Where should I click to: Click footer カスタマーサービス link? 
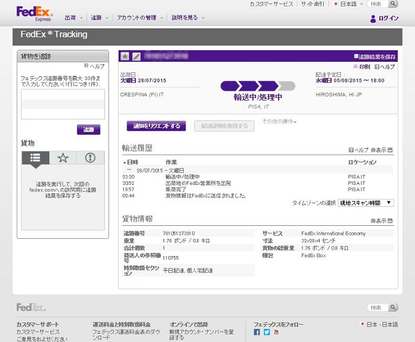[38, 332]
